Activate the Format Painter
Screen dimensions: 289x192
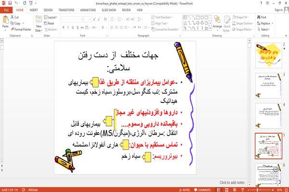(21, 29)
